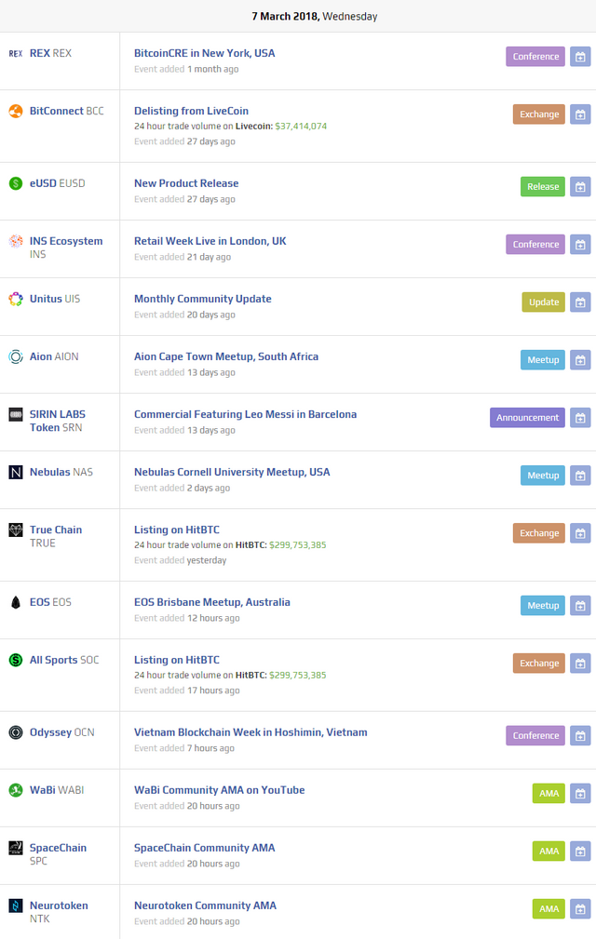Add Odyssey Vietnam Blockchain Week to calendar
Image resolution: width=596 pixels, height=939 pixels.
point(580,736)
